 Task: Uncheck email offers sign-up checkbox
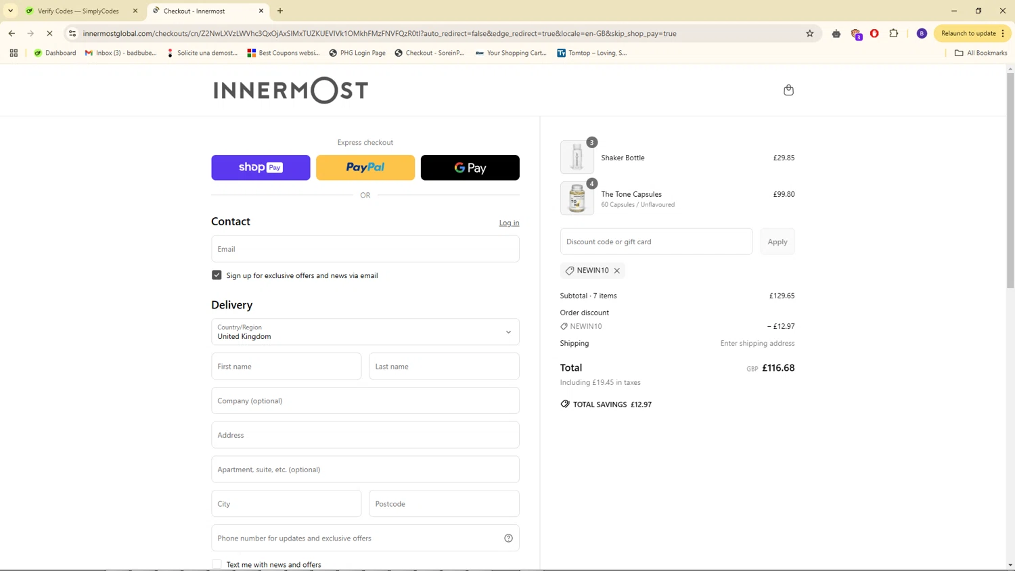[217, 275]
